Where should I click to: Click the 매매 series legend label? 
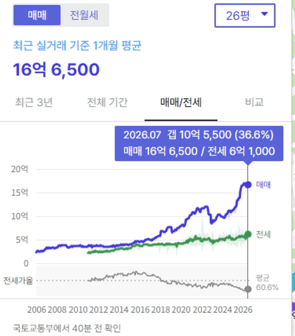coord(263,185)
